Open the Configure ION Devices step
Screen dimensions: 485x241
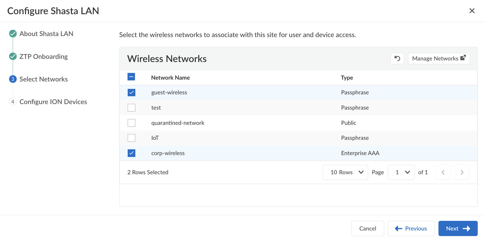click(x=53, y=102)
